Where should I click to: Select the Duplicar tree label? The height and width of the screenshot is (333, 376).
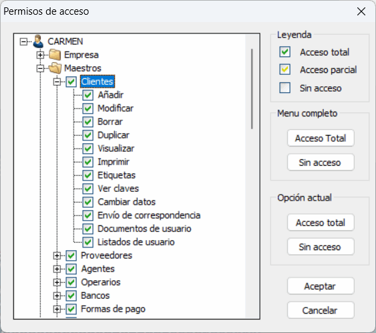[114, 135]
